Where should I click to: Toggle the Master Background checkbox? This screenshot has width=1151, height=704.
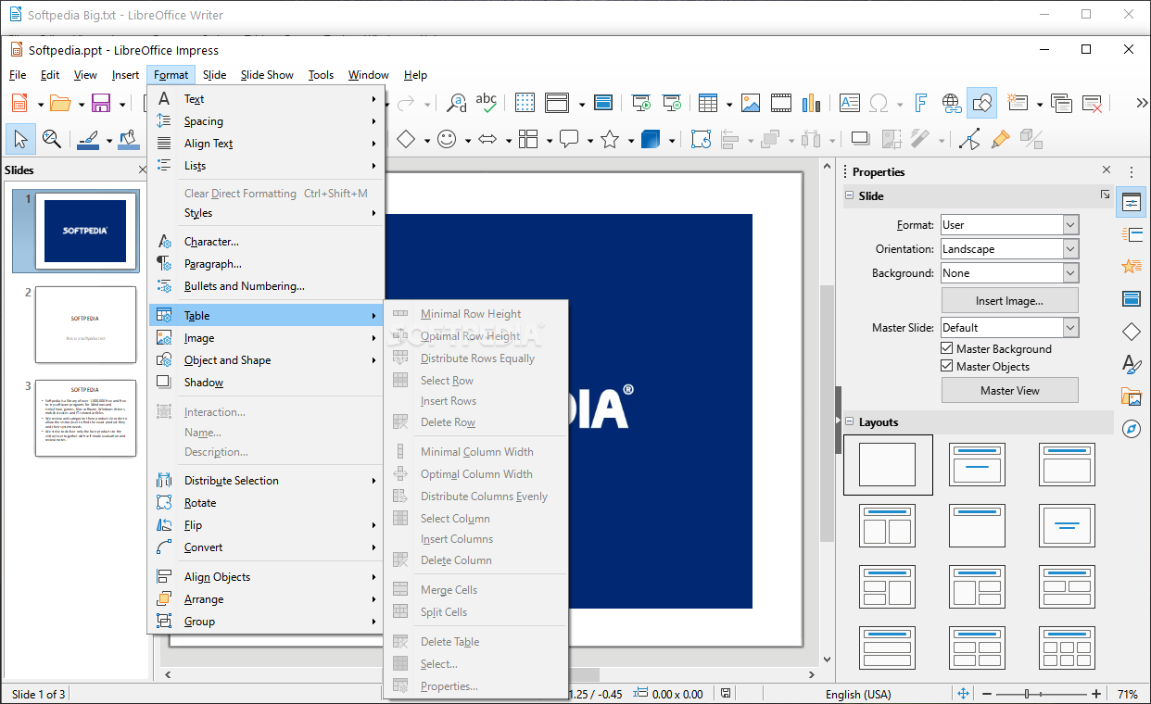click(x=947, y=349)
